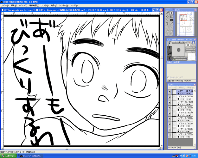The width and height of the screenshot is (198, 158).
Task: Close the Layer panel
Action: pyautogui.click(x=195, y=85)
